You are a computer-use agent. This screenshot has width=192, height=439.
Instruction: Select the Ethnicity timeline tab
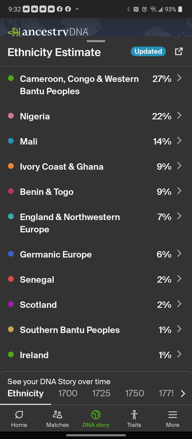coord(25,394)
